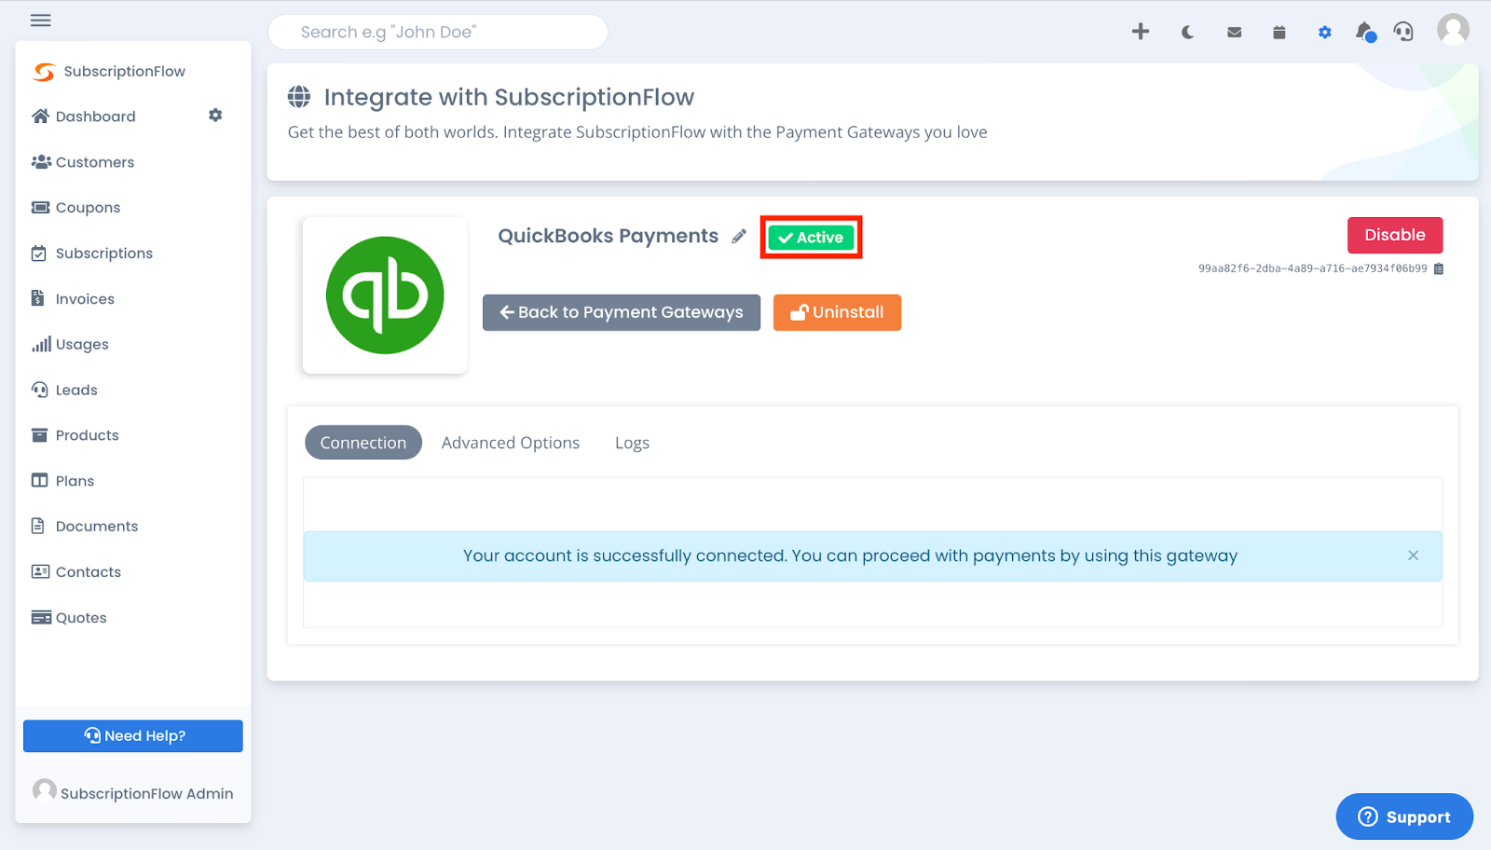Open the Logs tab
The width and height of the screenshot is (1491, 850).
tap(632, 443)
